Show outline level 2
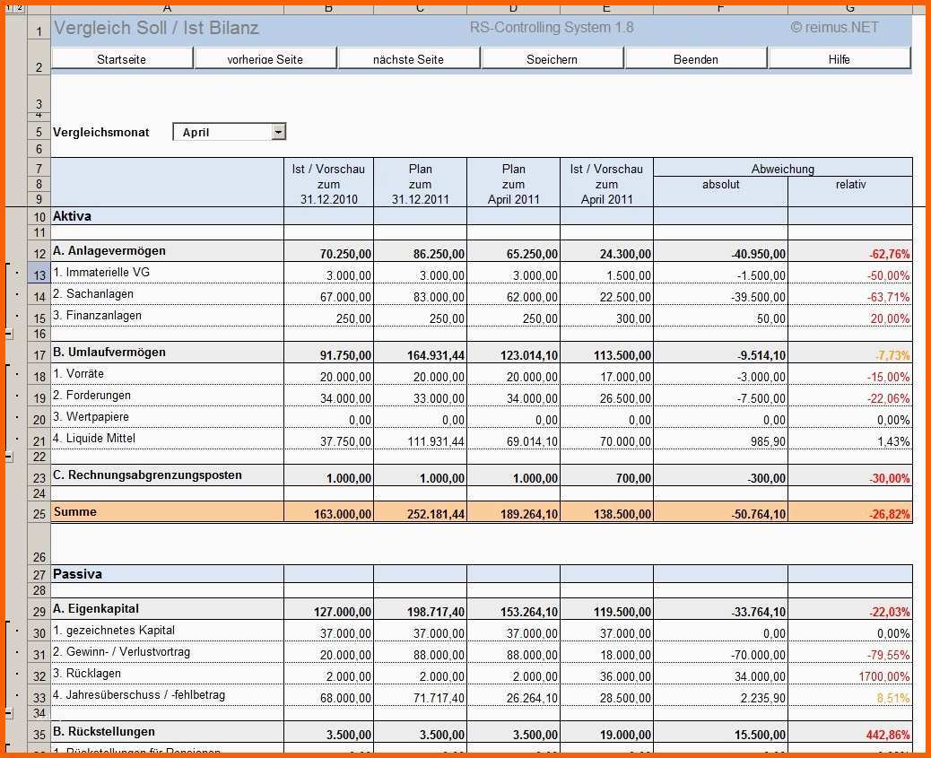Image resolution: width=931 pixels, height=758 pixels. pyautogui.click(x=20, y=8)
